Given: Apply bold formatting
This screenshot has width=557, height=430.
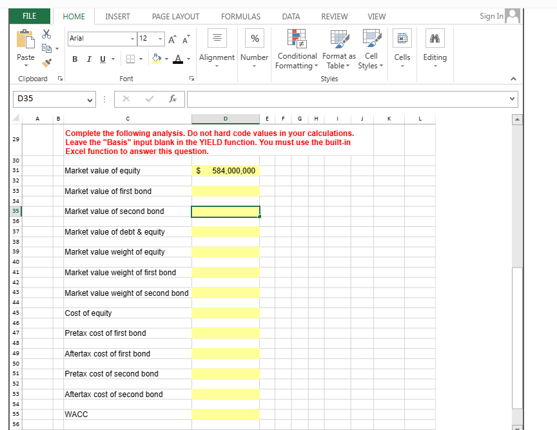Looking at the screenshot, I should pos(75,59).
